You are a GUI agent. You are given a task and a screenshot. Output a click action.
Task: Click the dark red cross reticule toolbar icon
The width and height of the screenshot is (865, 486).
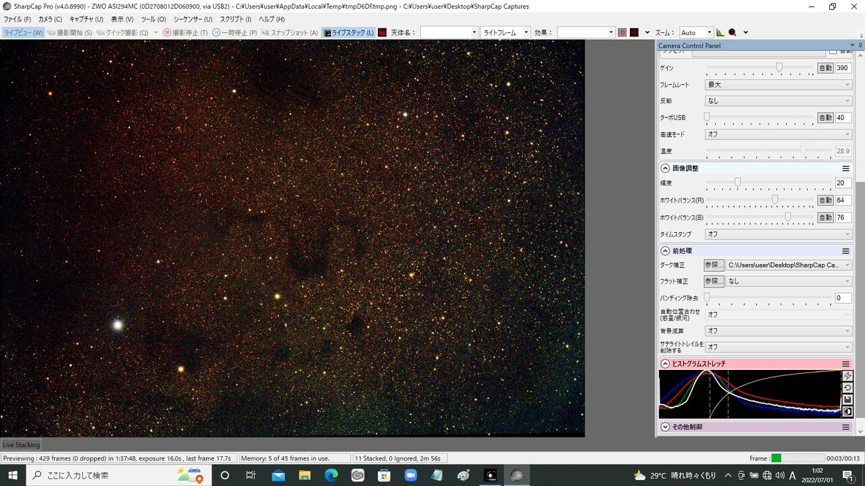(634, 32)
